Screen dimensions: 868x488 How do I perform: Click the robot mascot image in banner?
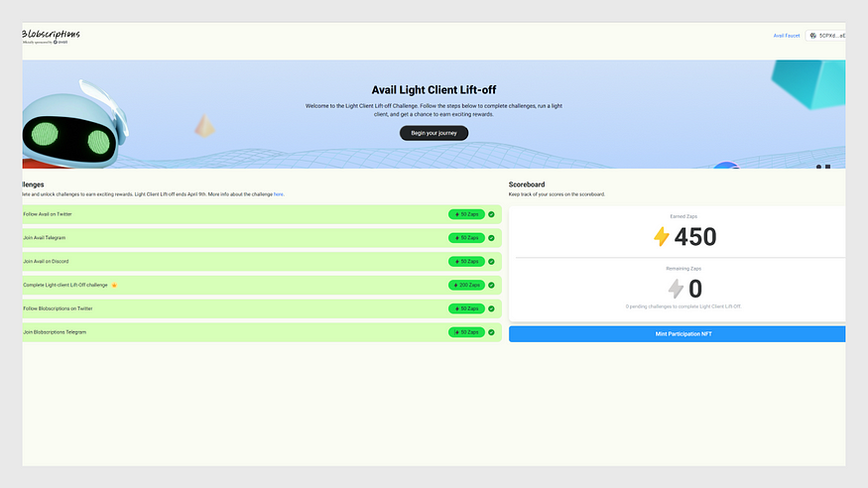coord(75,124)
